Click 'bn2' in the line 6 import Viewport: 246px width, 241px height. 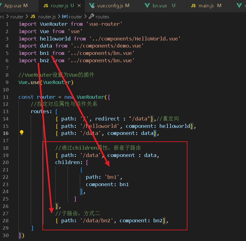pyautogui.click(x=44, y=60)
